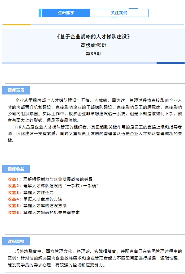Click the orange 收益6 label
The width and height of the screenshot is (185, 274).
click(x=14, y=212)
